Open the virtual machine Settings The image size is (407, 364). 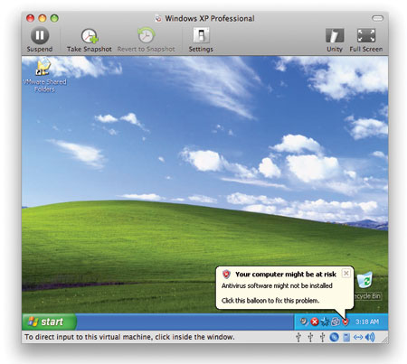201,40
